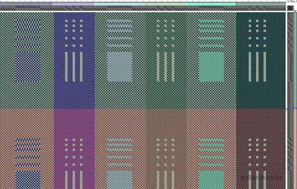Click the pale blue square in upper drawdown

tap(119, 67)
